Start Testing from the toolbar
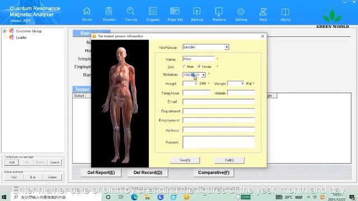The width and height of the screenshot is (358, 201). click(131, 14)
